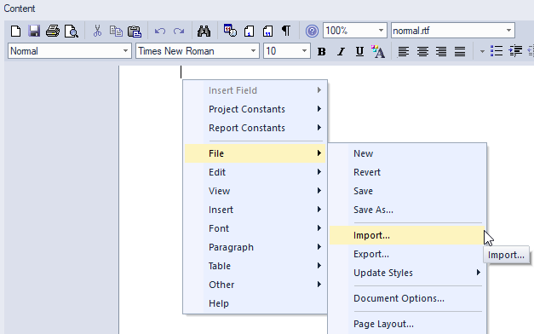Click the scissors cut icon
534x334 pixels.
(x=97, y=31)
